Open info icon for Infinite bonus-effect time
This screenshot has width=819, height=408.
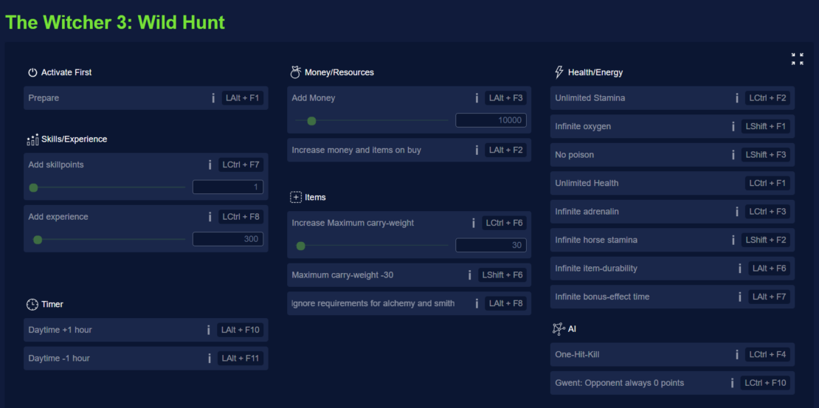click(x=739, y=297)
